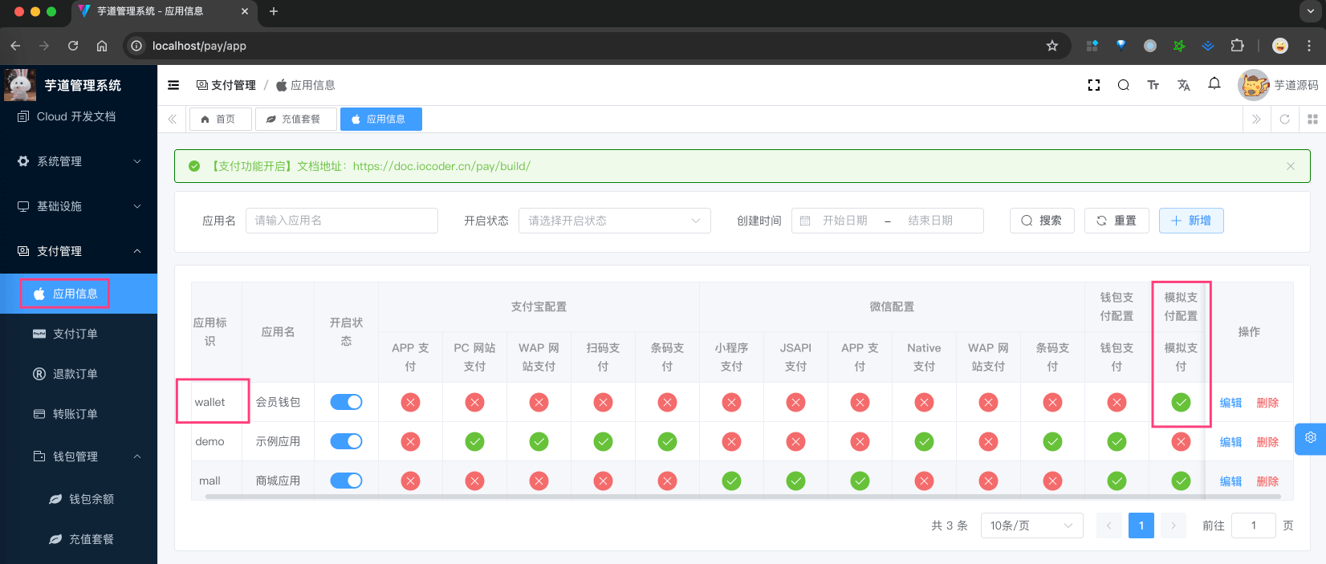Disable the demo app status switch
The height and width of the screenshot is (564, 1326).
pos(346,441)
